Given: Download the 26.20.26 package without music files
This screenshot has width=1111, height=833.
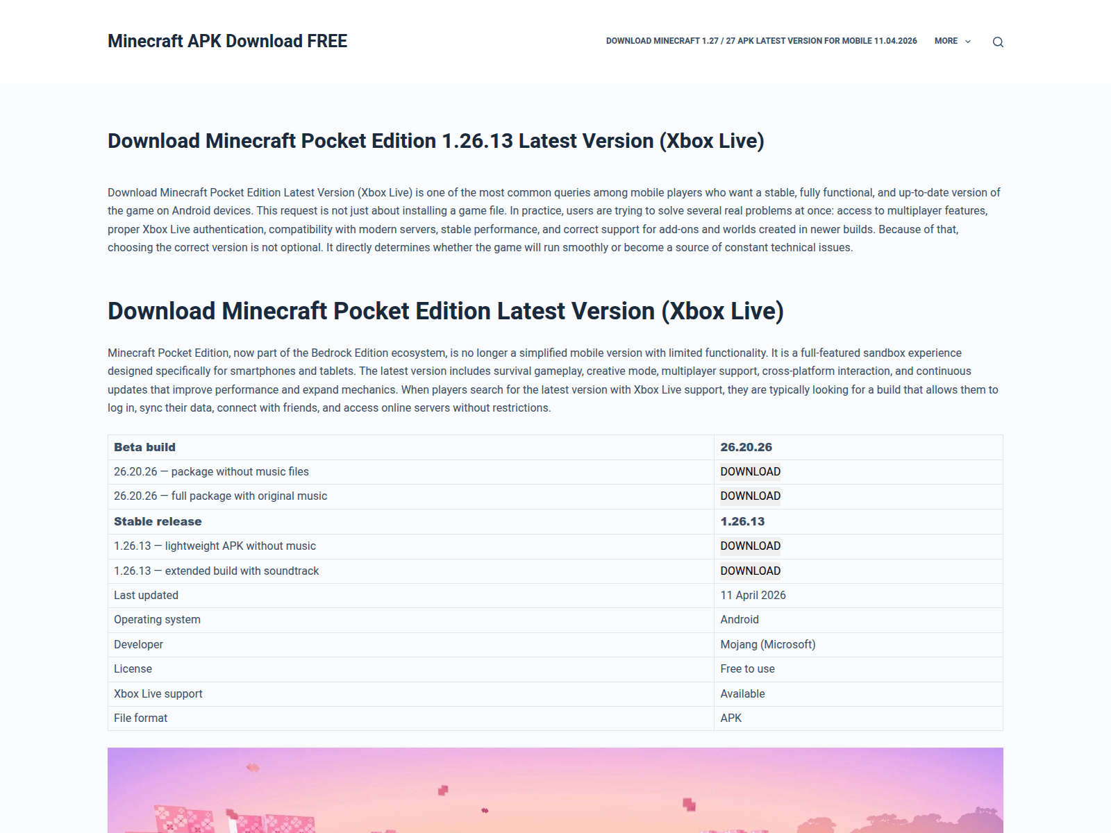Looking at the screenshot, I should click(750, 471).
